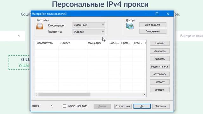This screenshot has width=203, height=114.
Task: Open the 'Проверять' IP адрес dropdown
Action: coord(89,32)
